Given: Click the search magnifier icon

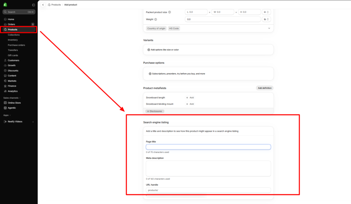Looking at the screenshot, I should (5, 12).
